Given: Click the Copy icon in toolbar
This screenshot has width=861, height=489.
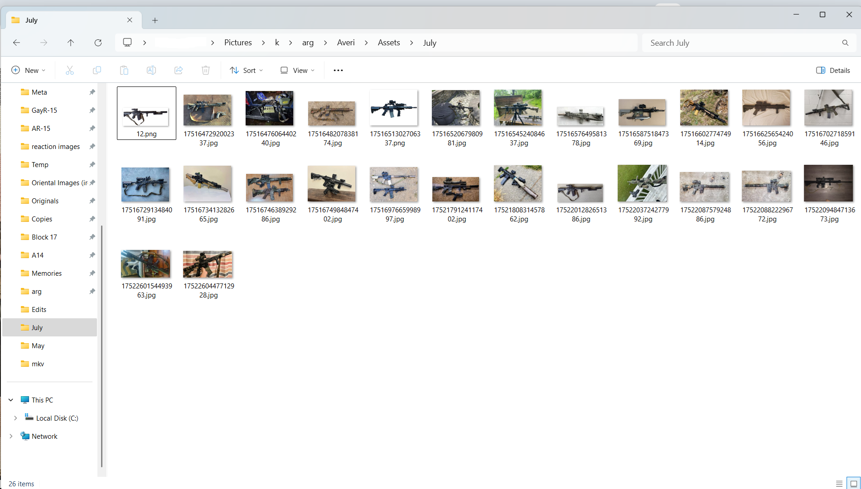Looking at the screenshot, I should [97, 70].
